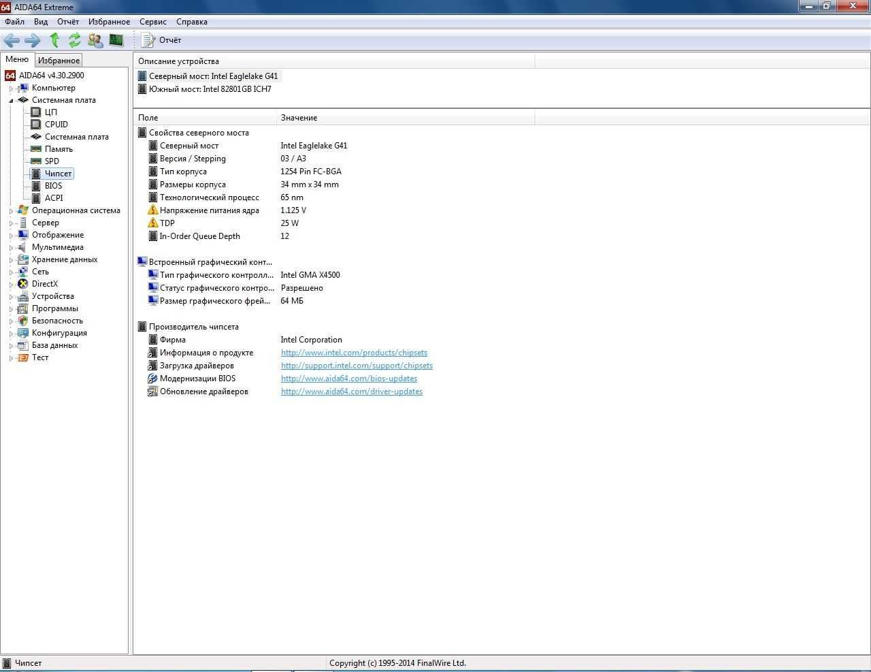Screen dimensions: 871x672
Task: Open the support.intel.com chipsets link
Action: 357,366
